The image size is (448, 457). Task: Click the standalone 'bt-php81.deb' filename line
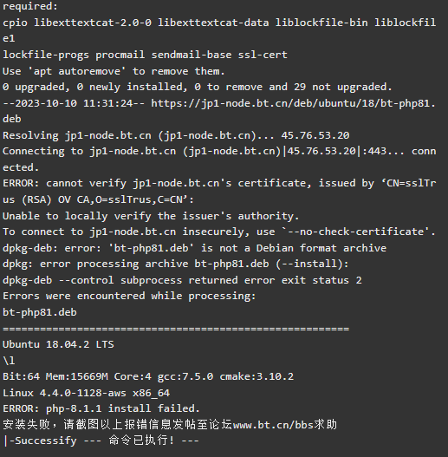tap(40, 312)
